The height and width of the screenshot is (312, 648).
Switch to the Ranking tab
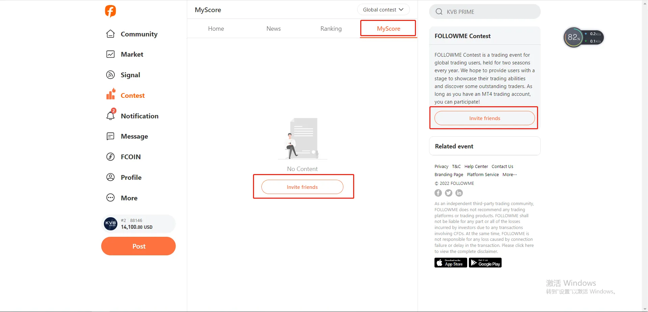[331, 29]
